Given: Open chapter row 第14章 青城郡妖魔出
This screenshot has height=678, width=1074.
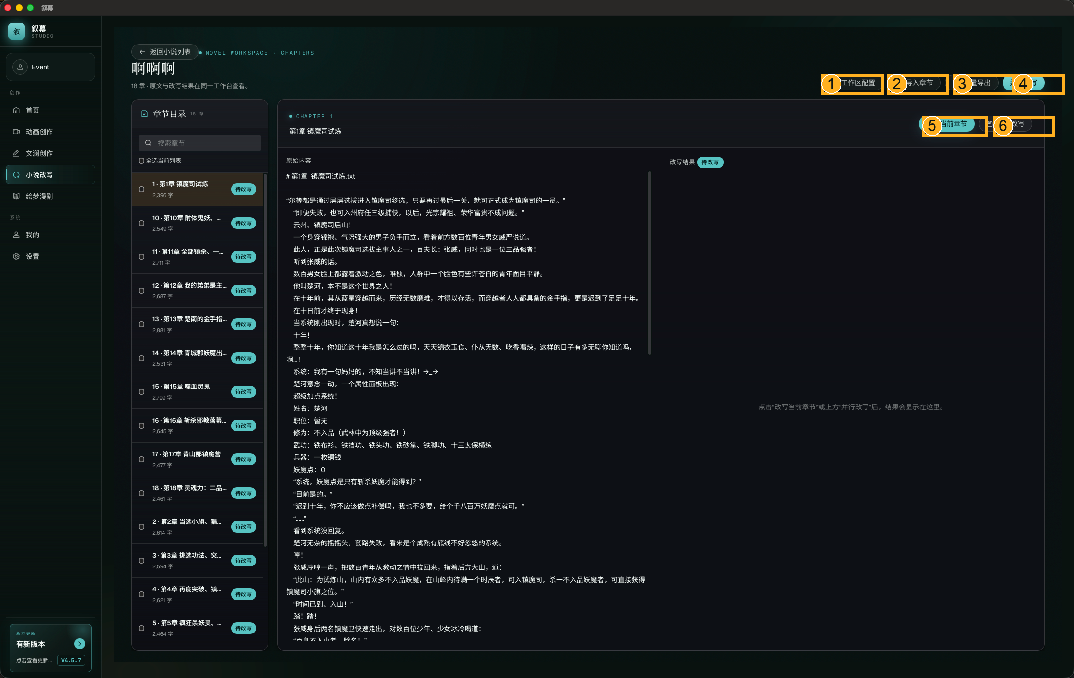Looking at the screenshot, I should [x=197, y=358].
